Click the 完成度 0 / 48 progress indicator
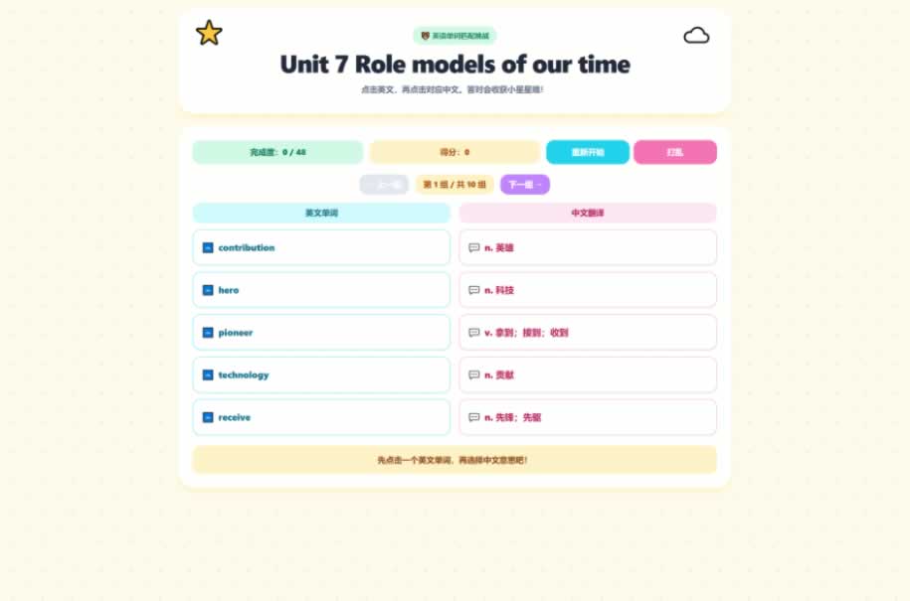 click(277, 152)
